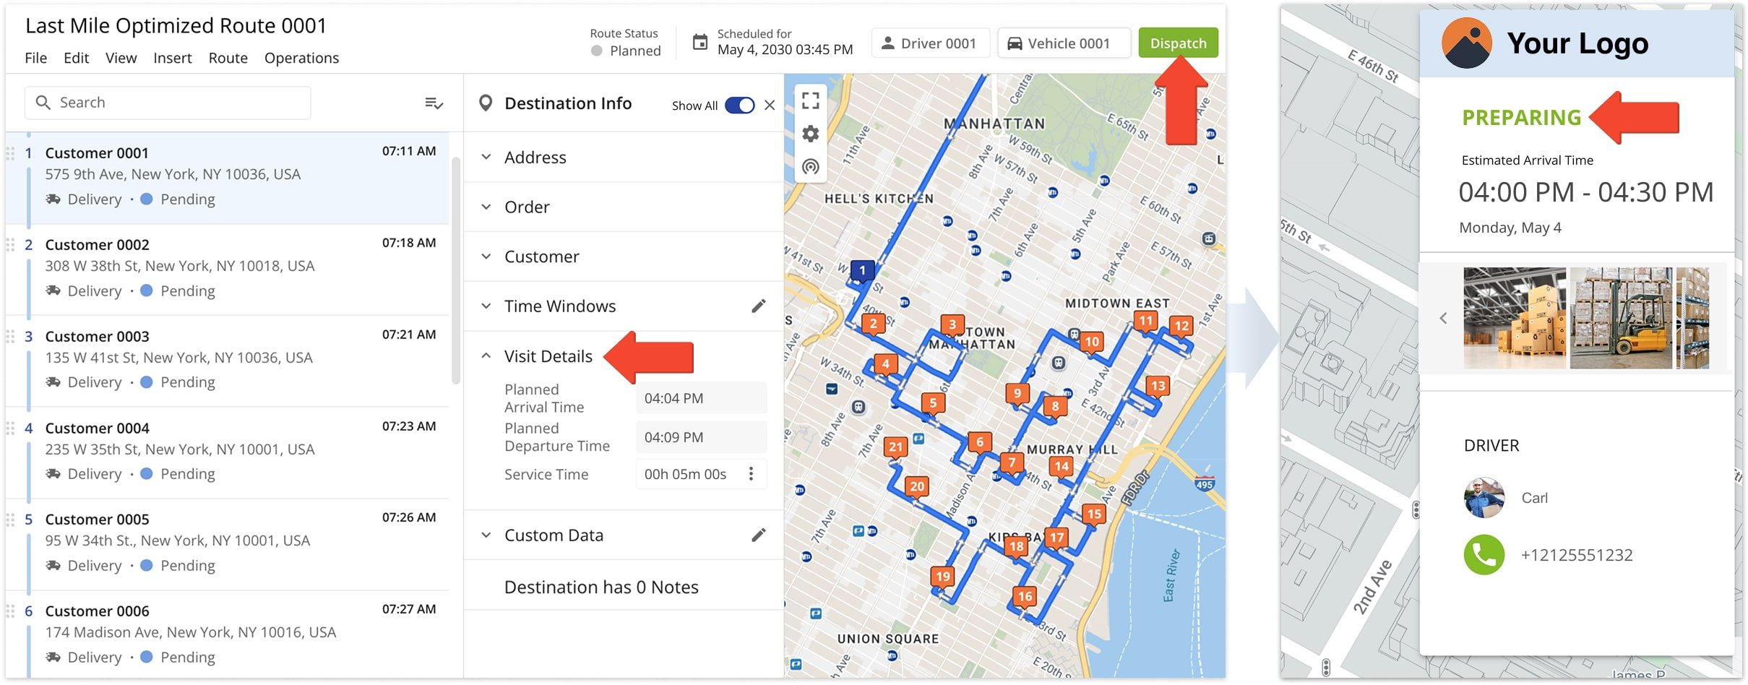Click the Planned Departure Time 04:09 PM field
The width and height of the screenshot is (1748, 685).
coord(701,437)
